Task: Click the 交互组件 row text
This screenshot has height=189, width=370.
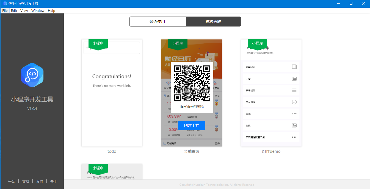Action: (x=250, y=102)
